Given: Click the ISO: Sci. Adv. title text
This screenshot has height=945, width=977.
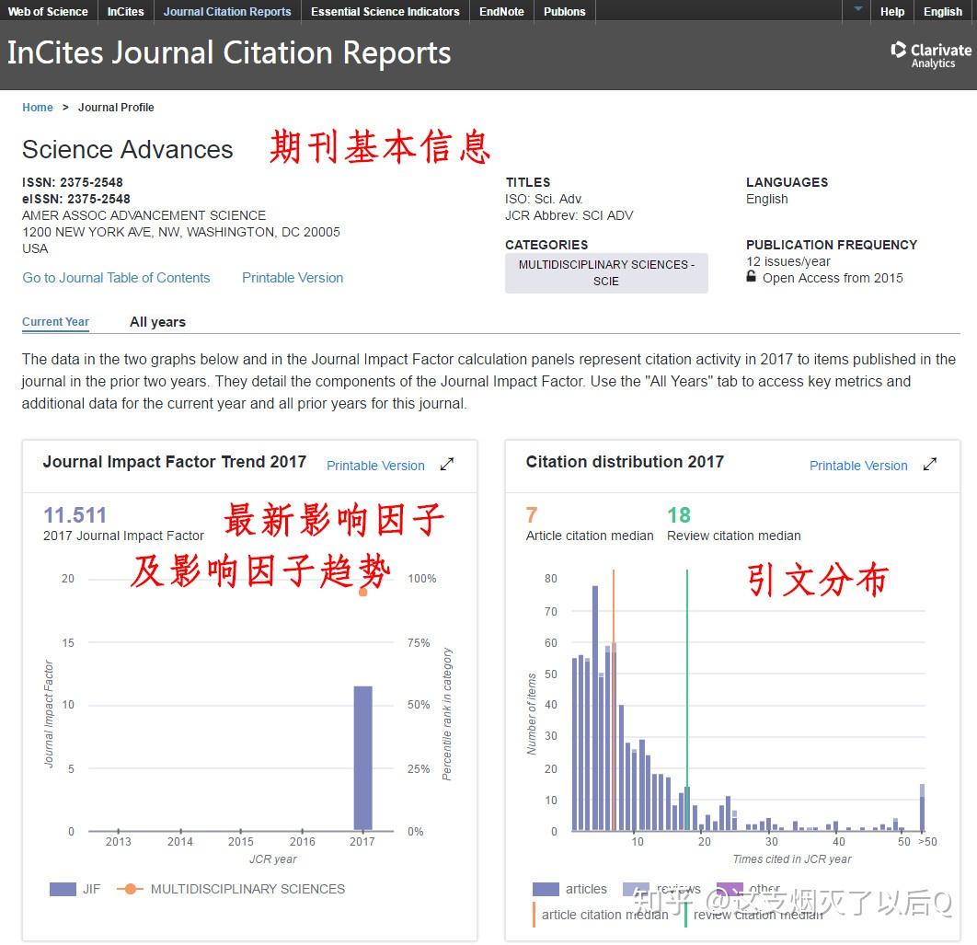Looking at the screenshot, I should pyautogui.click(x=544, y=199).
